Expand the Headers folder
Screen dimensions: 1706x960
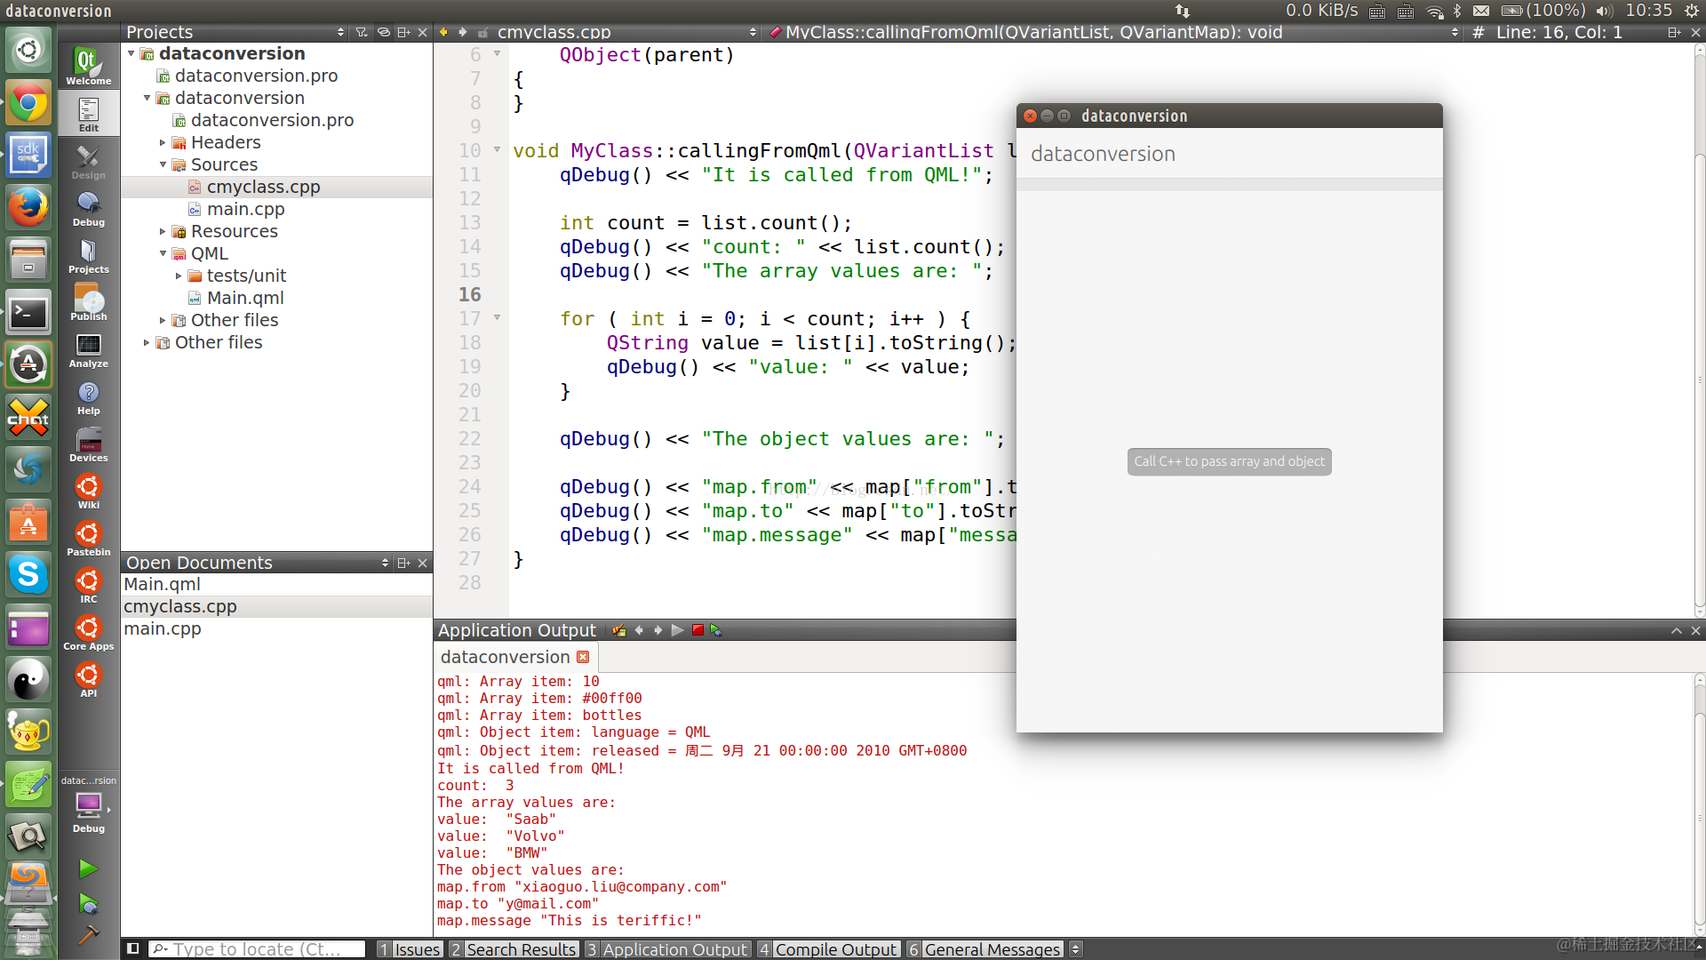163,142
